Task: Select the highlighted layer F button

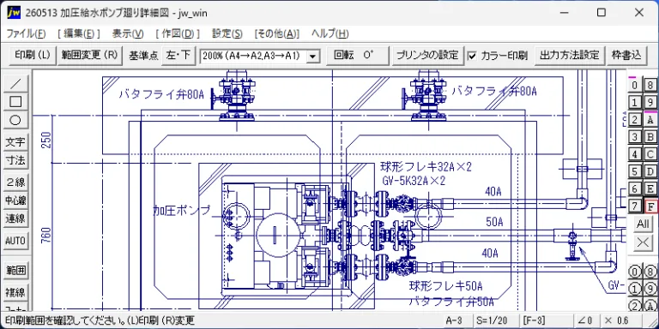Action: (650, 206)
